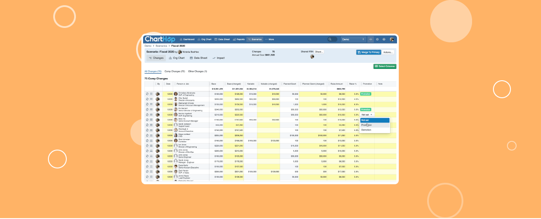541x219 pixels.
Task: Select Demotion from the promotion list
Action: coord(366,130)
